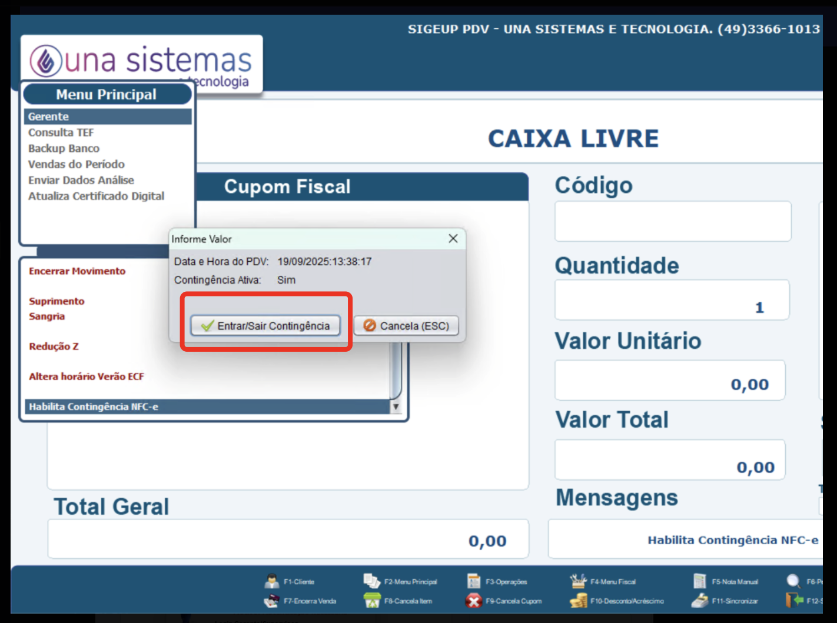
Task: Close the Informe Valor dialog
Action: (453, 238)
